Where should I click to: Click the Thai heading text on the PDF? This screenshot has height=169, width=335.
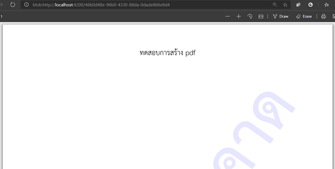click(x=167, y=53)
